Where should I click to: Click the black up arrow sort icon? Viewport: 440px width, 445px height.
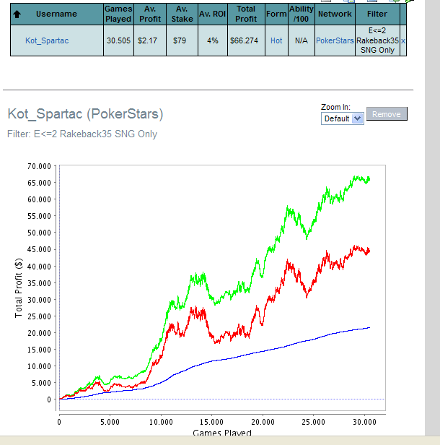coord(17,14)
